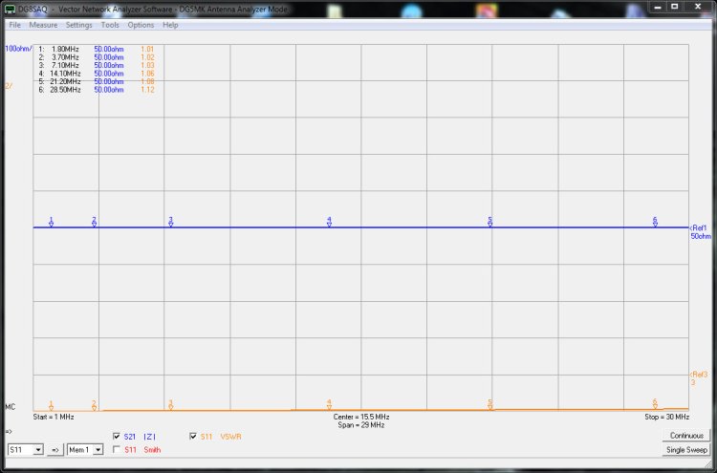Click the DG8SAQ application icon in title bar

(x=10, y=8)
